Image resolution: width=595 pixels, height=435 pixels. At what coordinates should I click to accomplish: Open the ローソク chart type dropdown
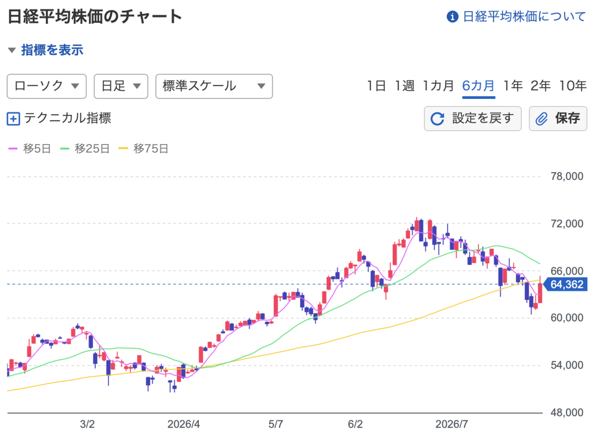(x=47, y=86)
